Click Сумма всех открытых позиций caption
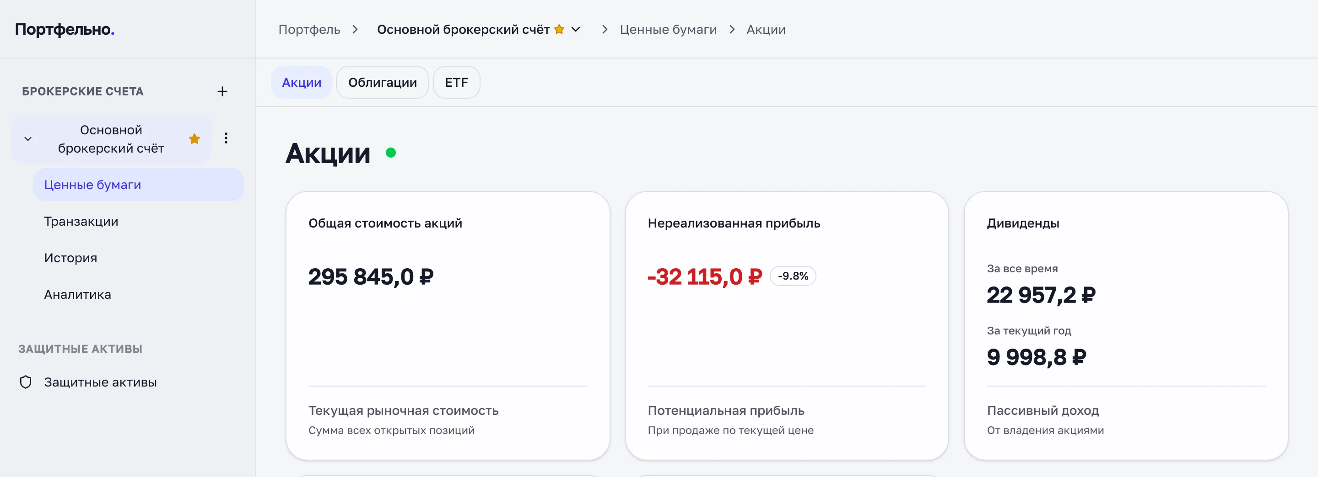 [x=391, y=430]
